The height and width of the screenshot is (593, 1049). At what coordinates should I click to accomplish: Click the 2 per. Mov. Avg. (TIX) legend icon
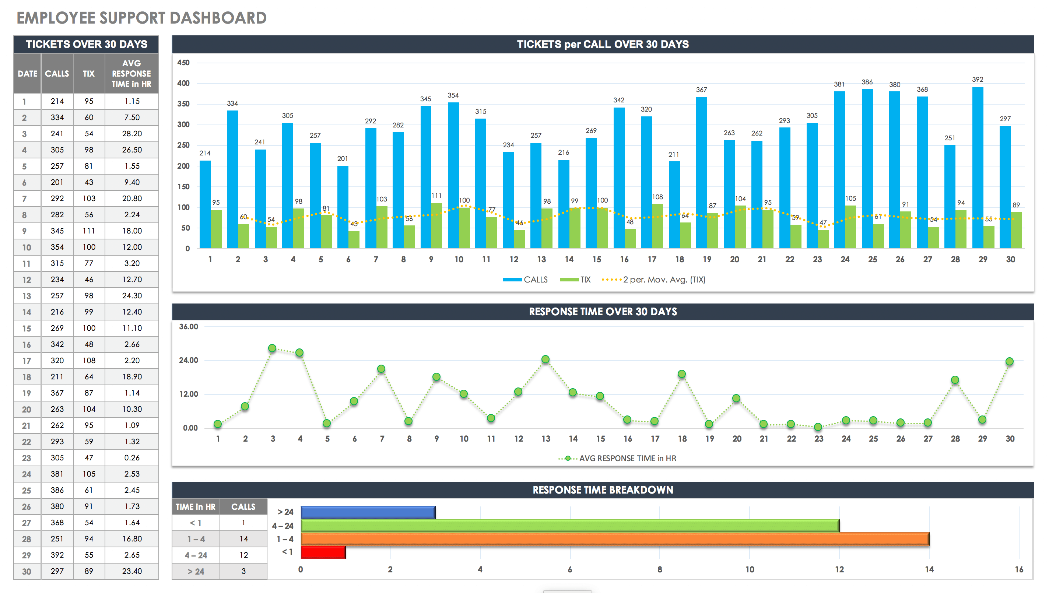click(616, 277)
